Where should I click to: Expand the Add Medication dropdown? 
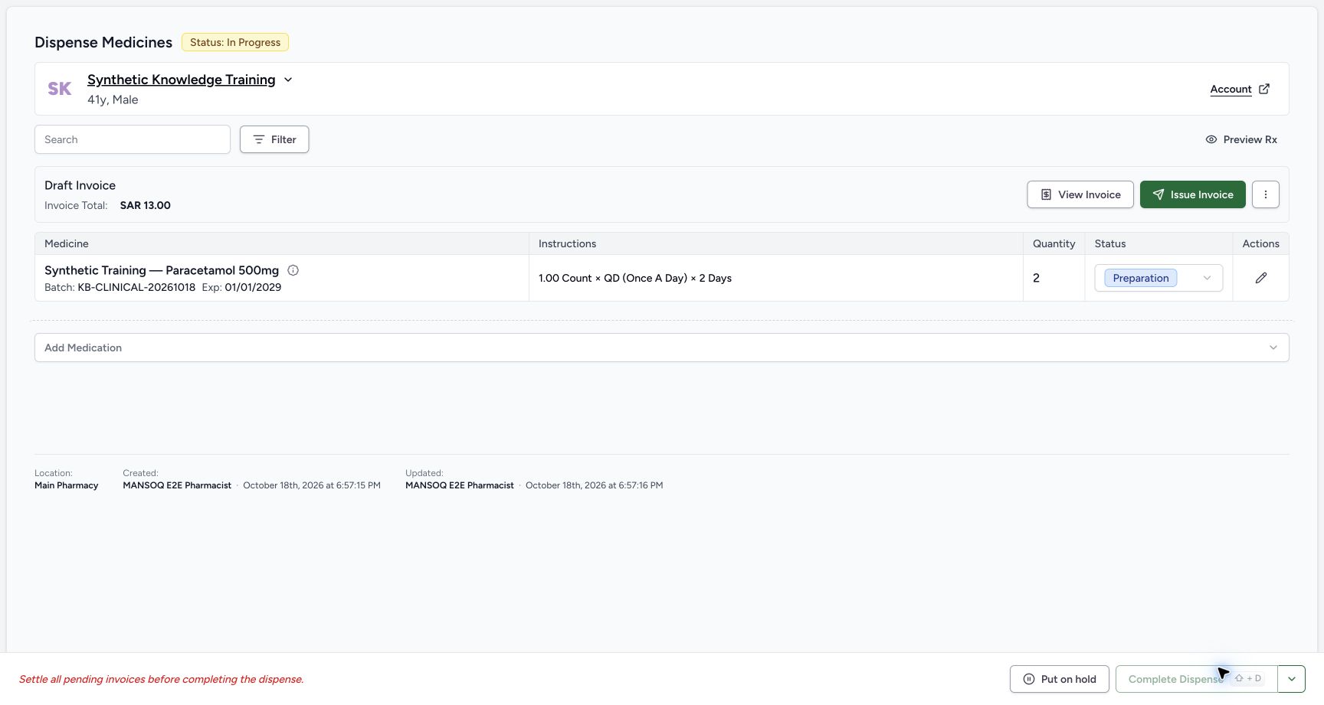(662, 348)
